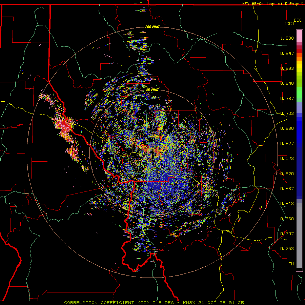Click the 0.253 legend value
The image size is (305, 305).
(x=287, y=249)
